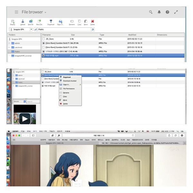
Task: Open Public folder in the Folders header tree
Action: tap(17, 51)
